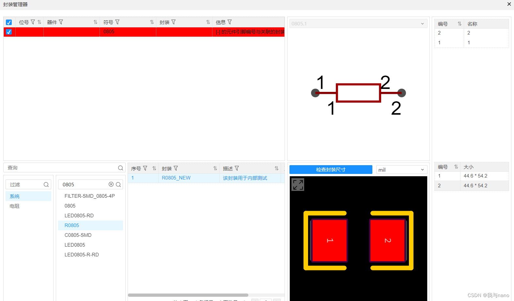The height and width of the screenshot is (301, 514).
Task: Sort the table by 符号 column
Action: pos(152,22)
